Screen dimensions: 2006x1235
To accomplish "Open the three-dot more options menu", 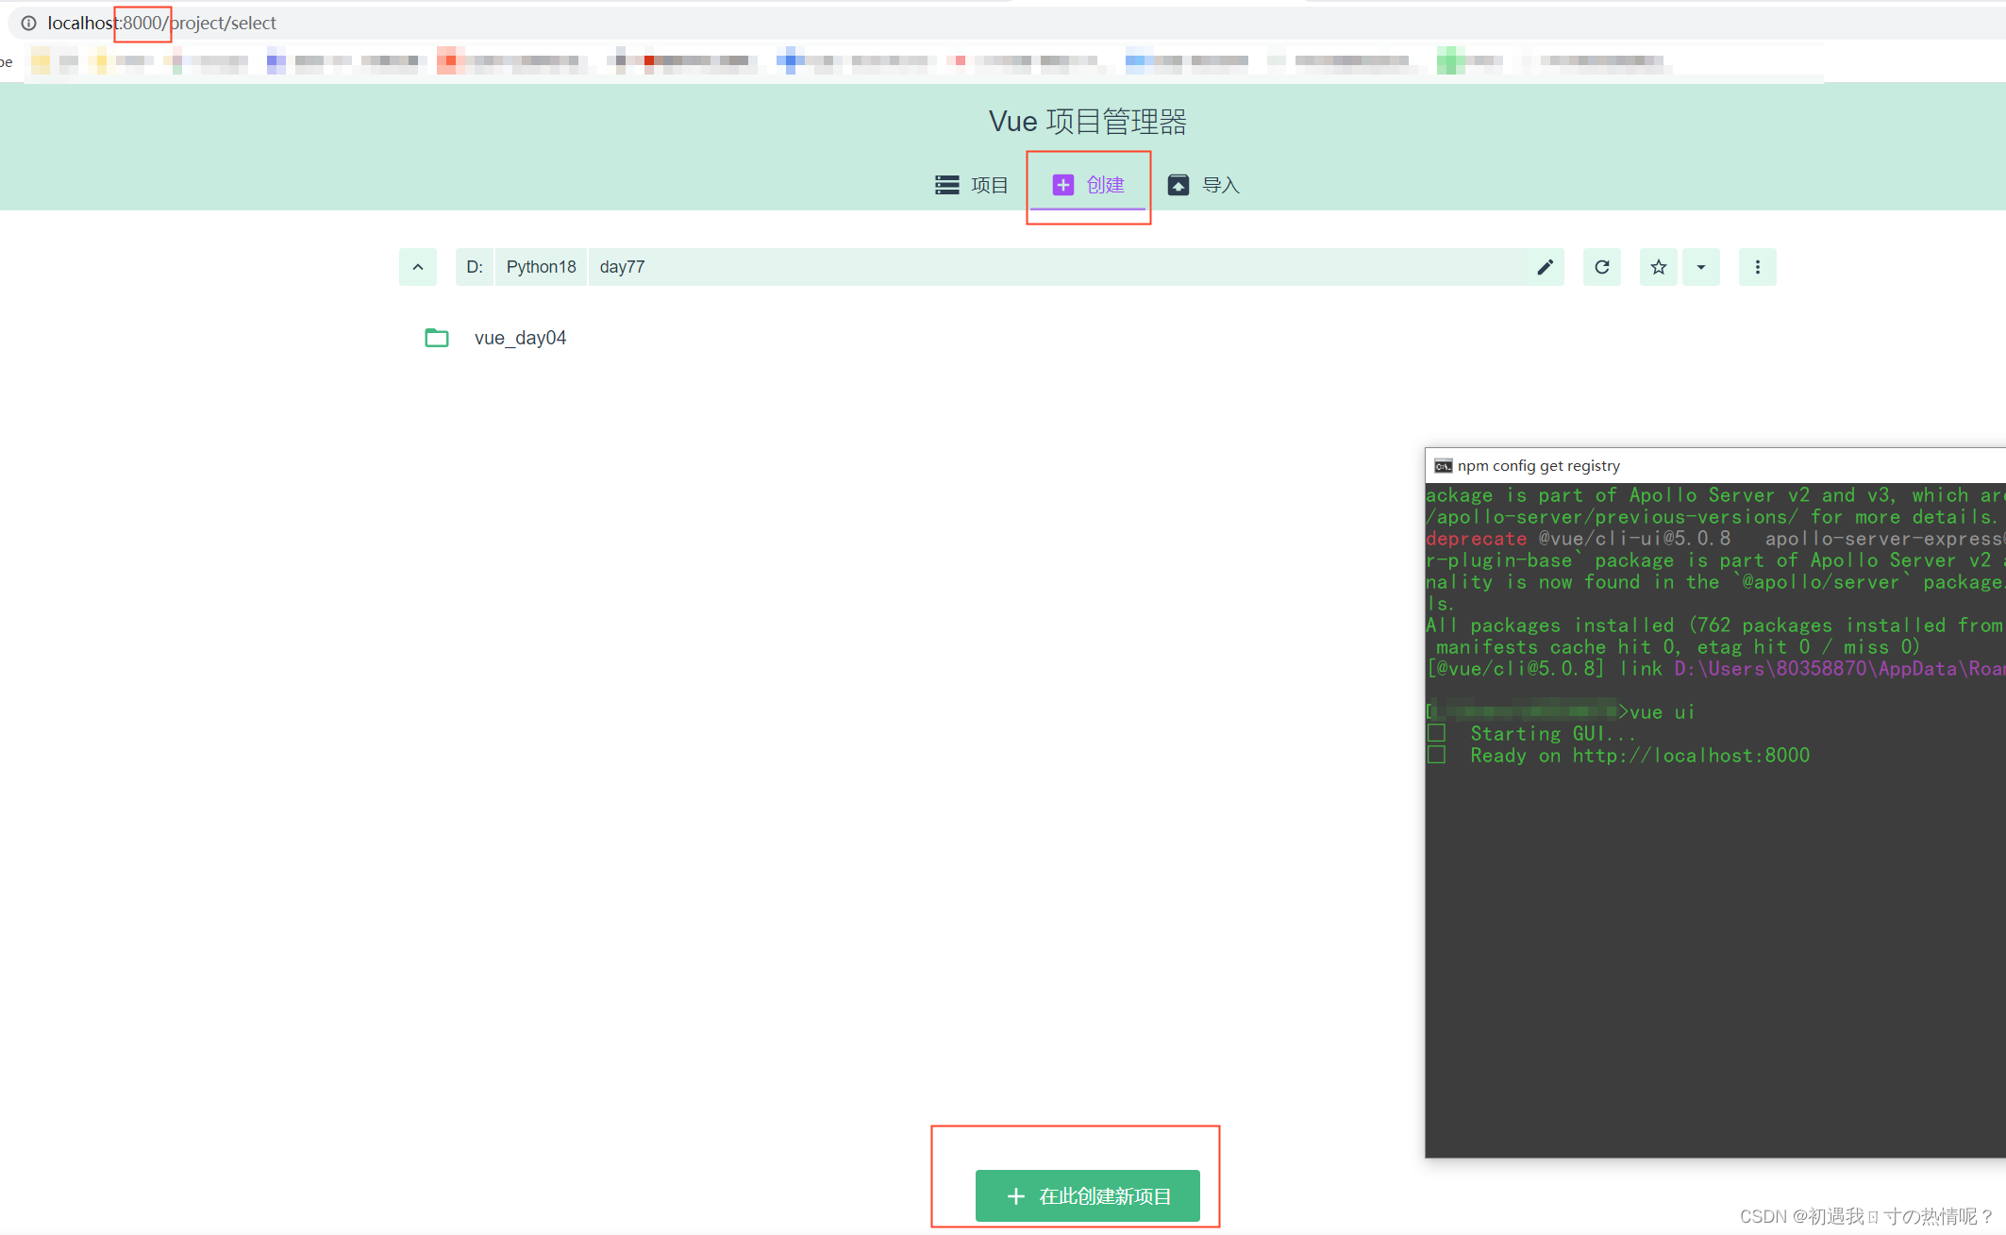I will [1758, 267].
